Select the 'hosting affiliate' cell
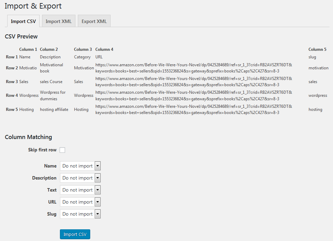The image size is (333, 241). pos(54,110)
